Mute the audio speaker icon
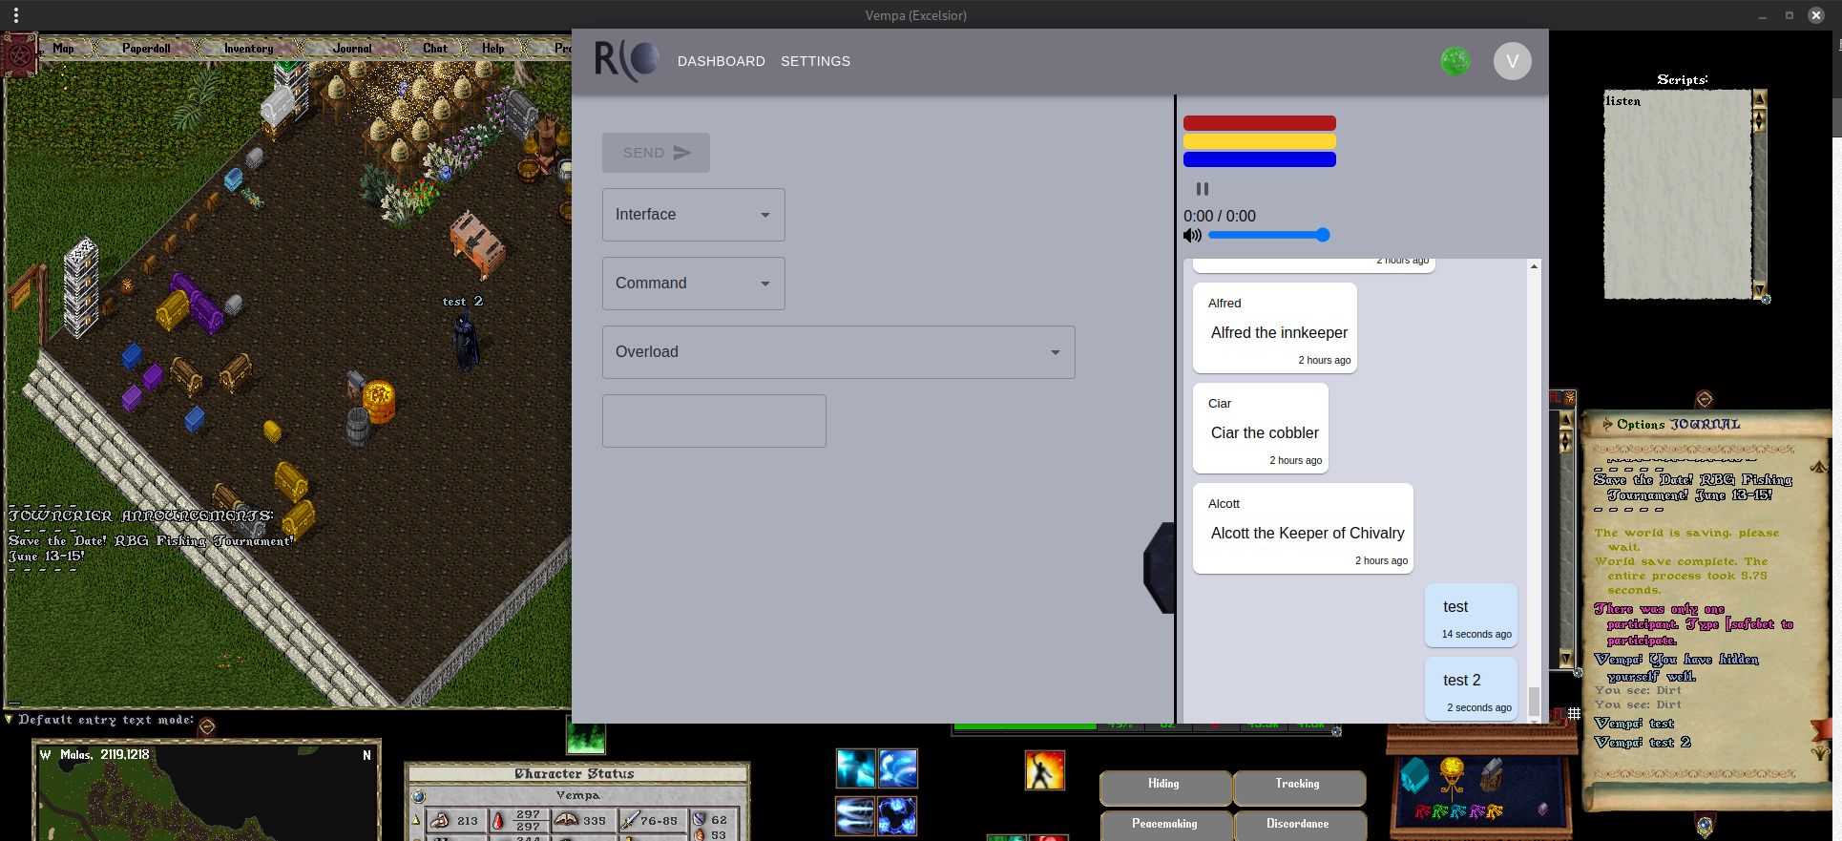The height and width of the screenshot is (841, 1842). pos(1193,235)
